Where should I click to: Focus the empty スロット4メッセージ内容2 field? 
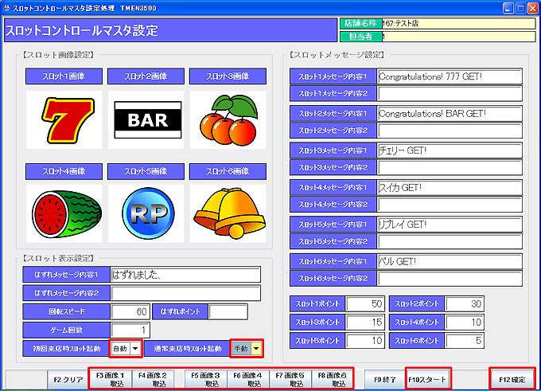[x=450, y=205]
